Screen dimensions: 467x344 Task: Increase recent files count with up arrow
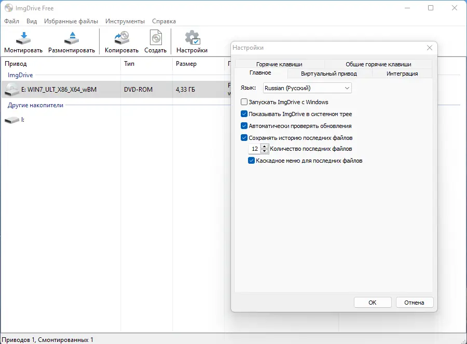(264, 146)
